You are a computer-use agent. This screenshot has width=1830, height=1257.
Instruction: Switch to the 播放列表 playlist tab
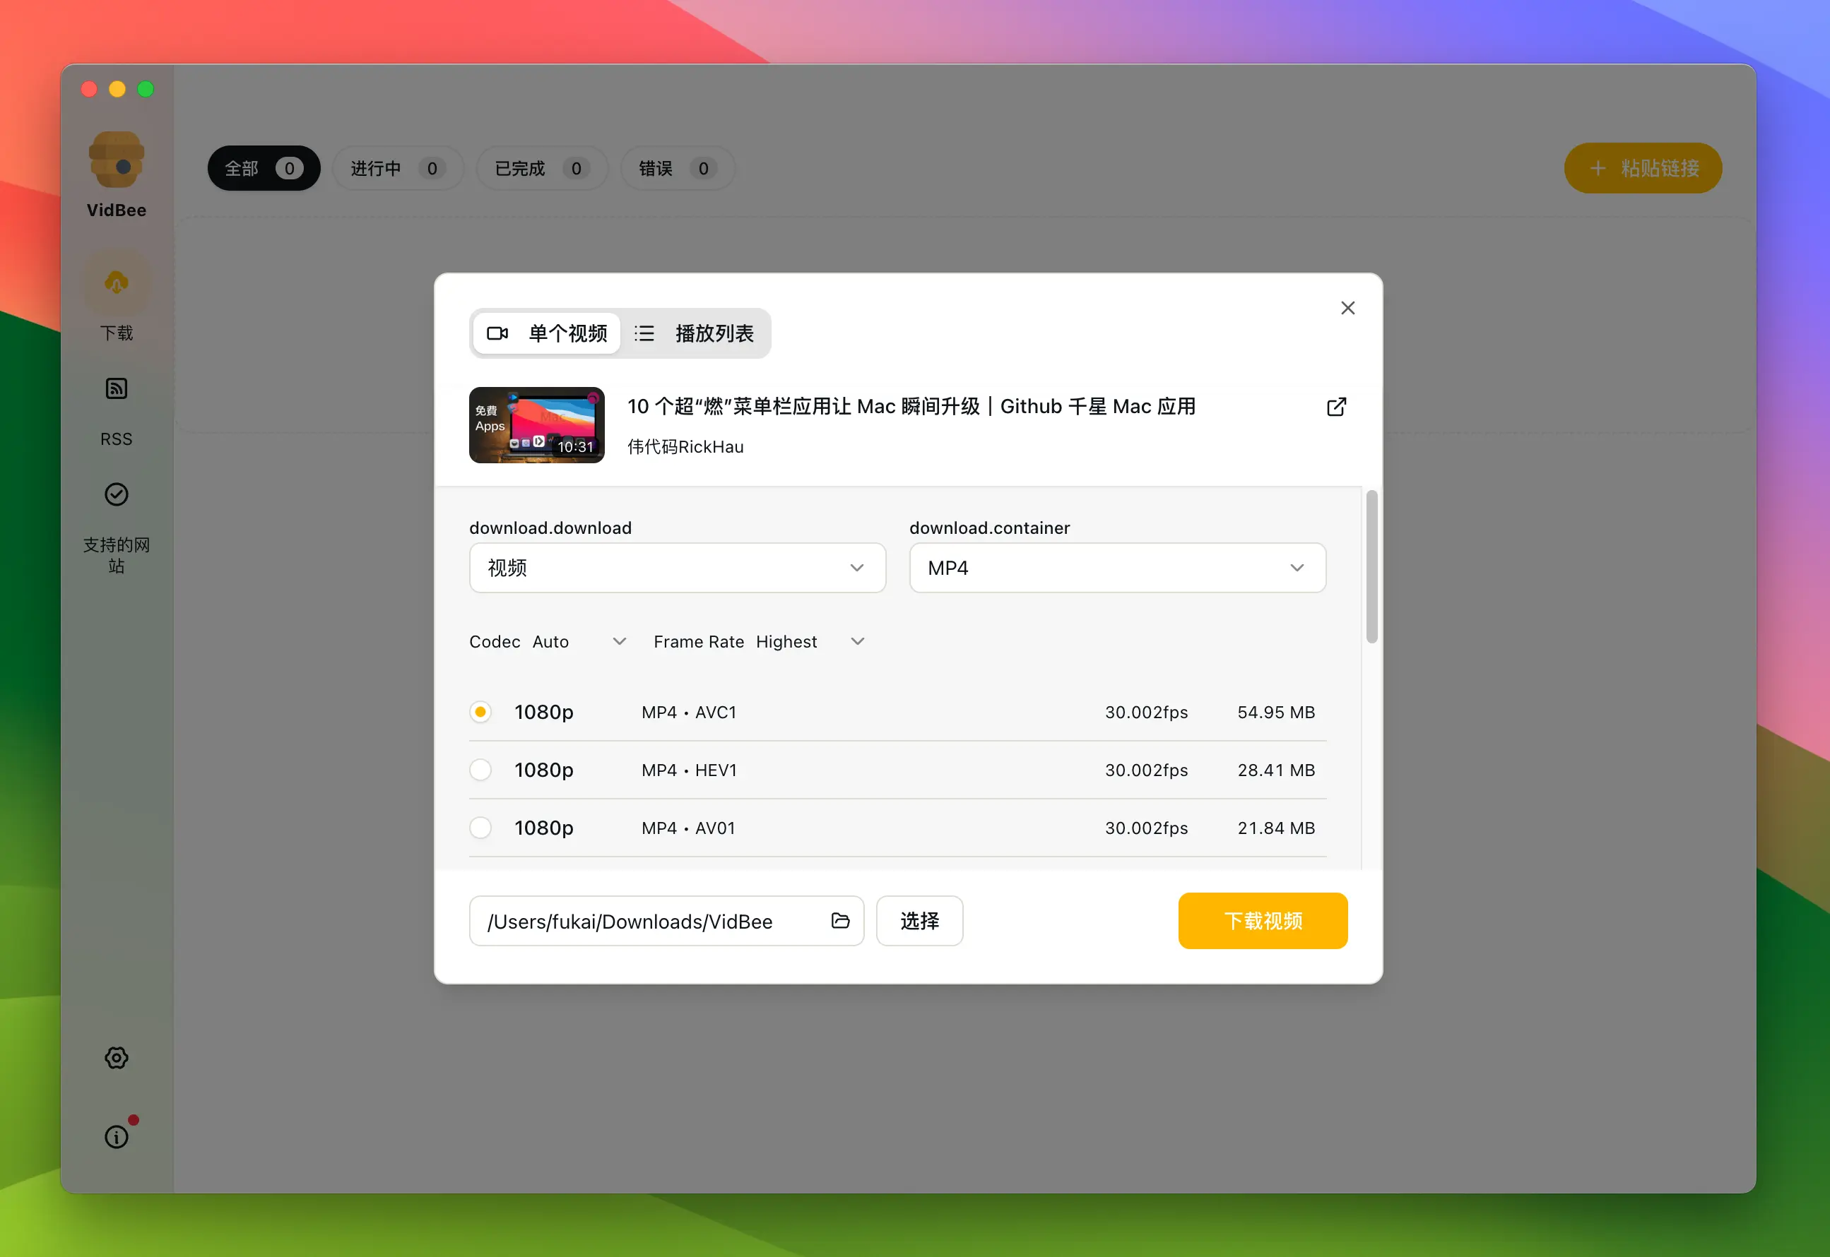[695, 334]
